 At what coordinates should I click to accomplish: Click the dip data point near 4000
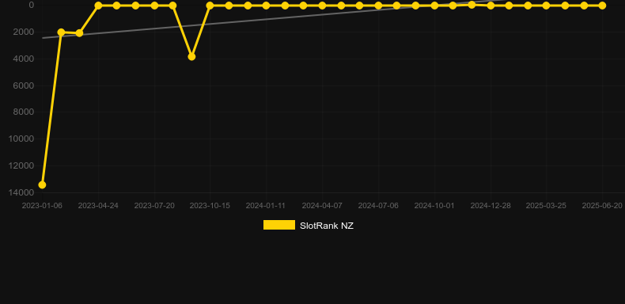click(x=191, y=57)
